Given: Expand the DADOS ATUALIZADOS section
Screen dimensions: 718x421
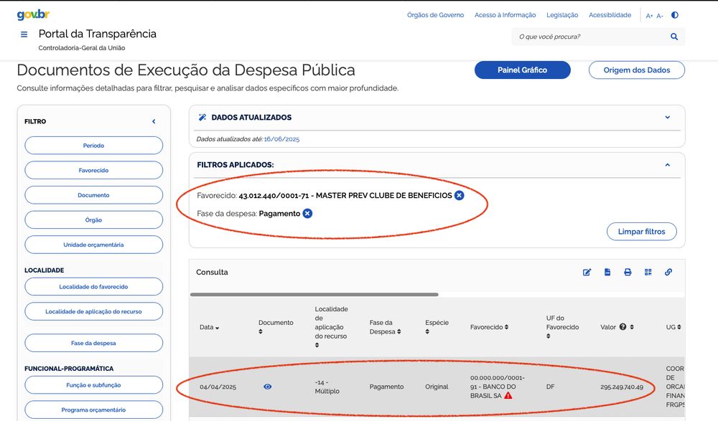Looking at the screenshot, I should (x=667, y=117).
